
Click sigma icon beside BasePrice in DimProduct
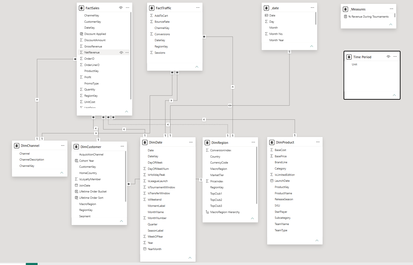point(272,156)
